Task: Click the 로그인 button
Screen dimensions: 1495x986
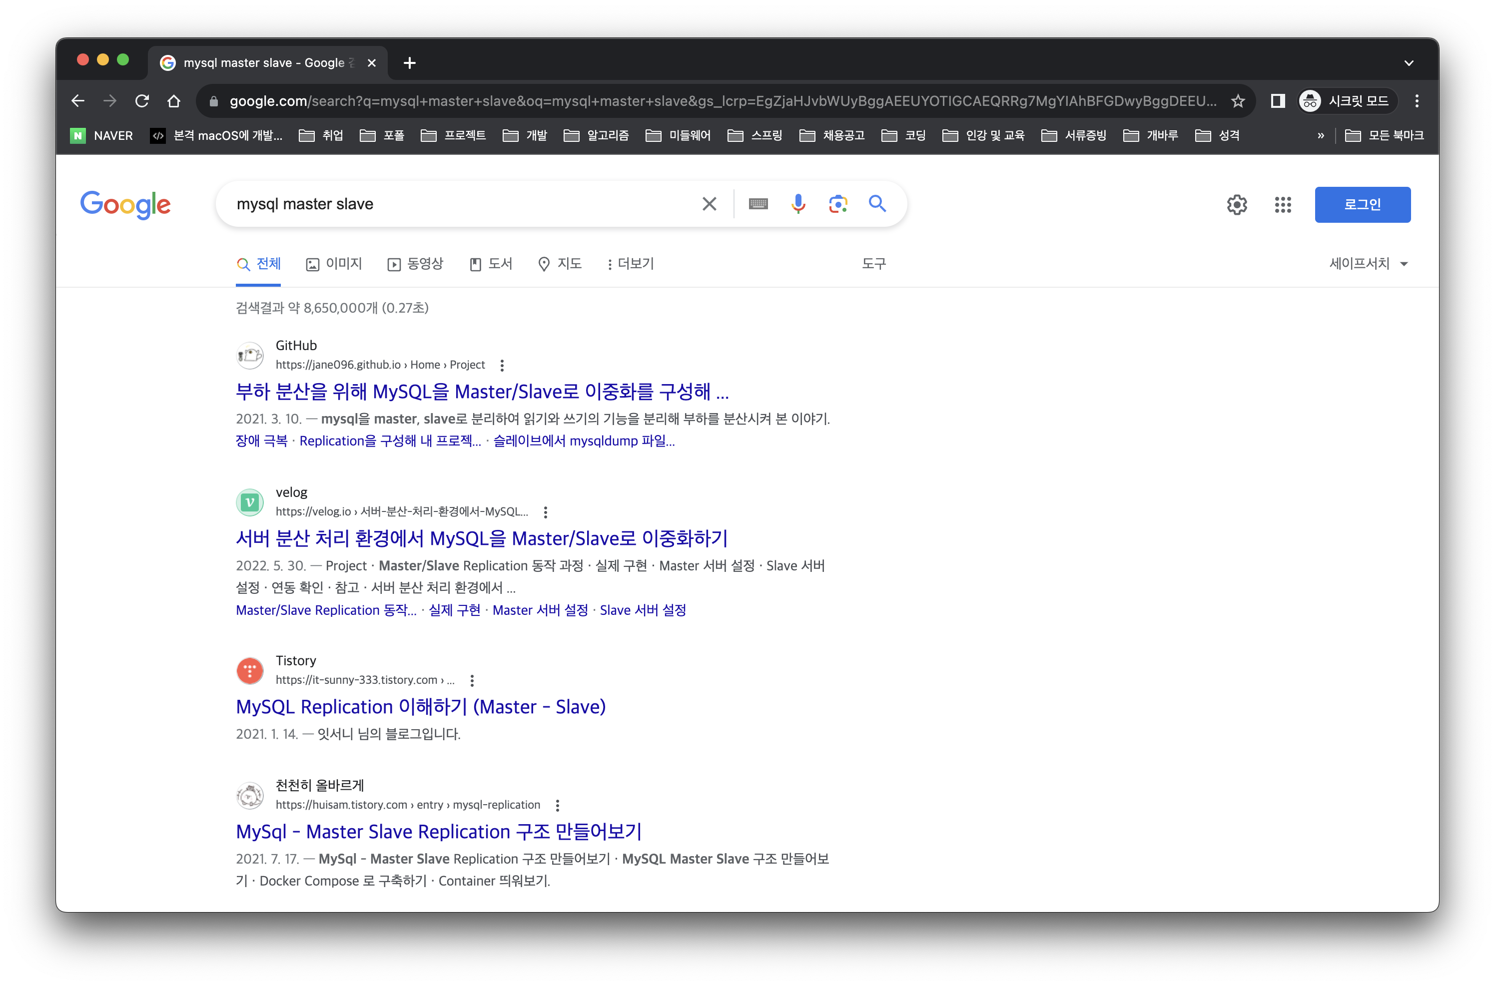Action: click(x=1362, y=204)
